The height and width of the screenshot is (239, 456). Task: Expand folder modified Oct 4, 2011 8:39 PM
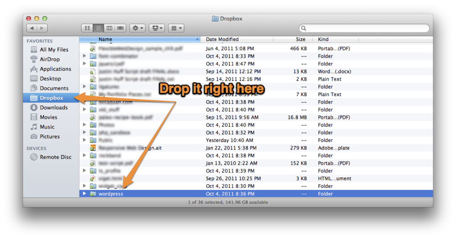tap(84, 170)
